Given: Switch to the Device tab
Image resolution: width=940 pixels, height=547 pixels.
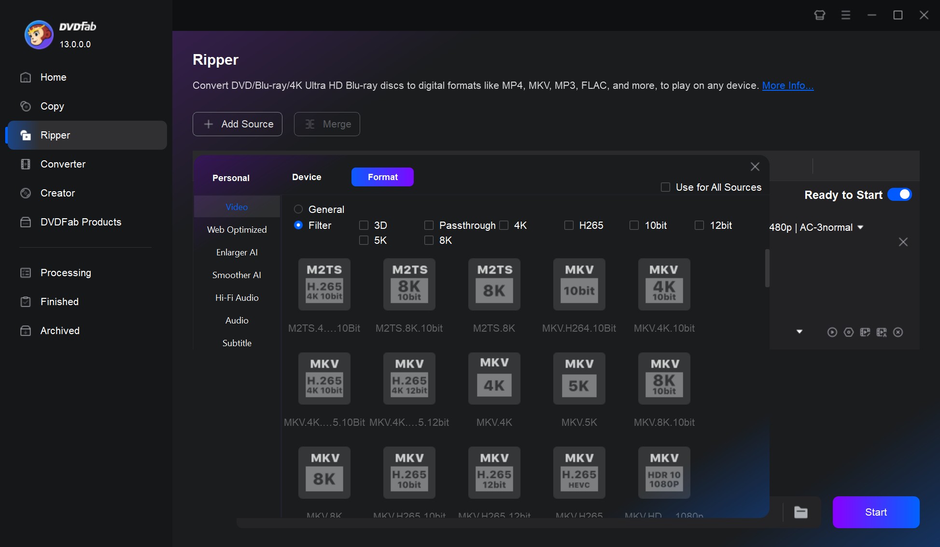Looking at the screenshot, I should (306, 177).
